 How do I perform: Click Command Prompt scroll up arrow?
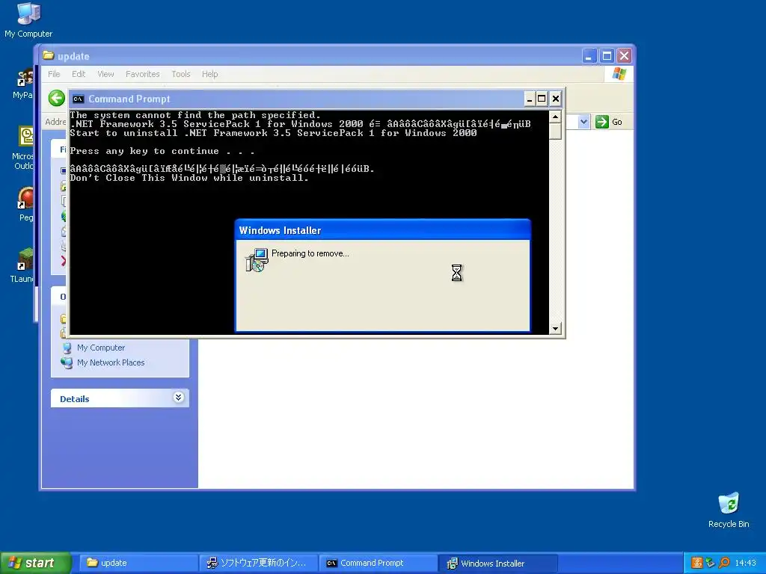(x=555, y=117)
